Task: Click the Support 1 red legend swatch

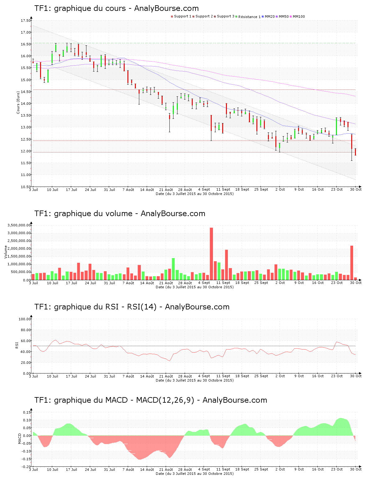Action: pos(172,16)
